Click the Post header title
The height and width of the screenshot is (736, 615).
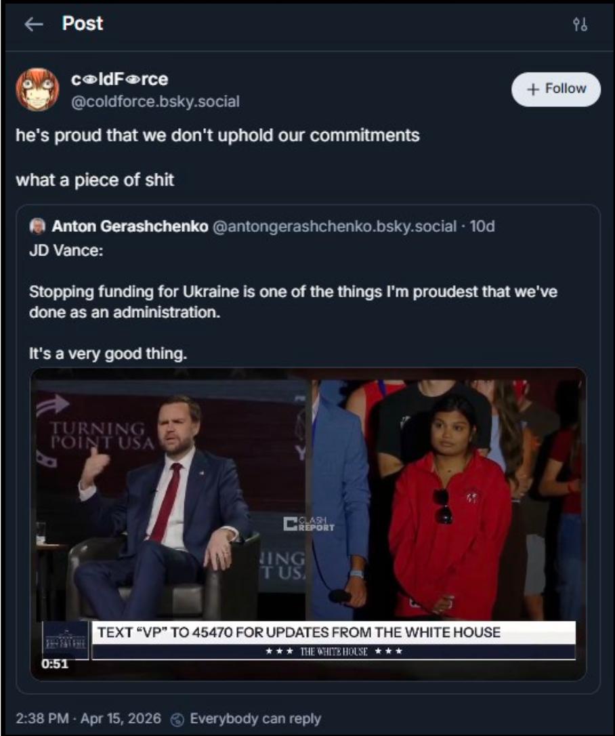83,24
